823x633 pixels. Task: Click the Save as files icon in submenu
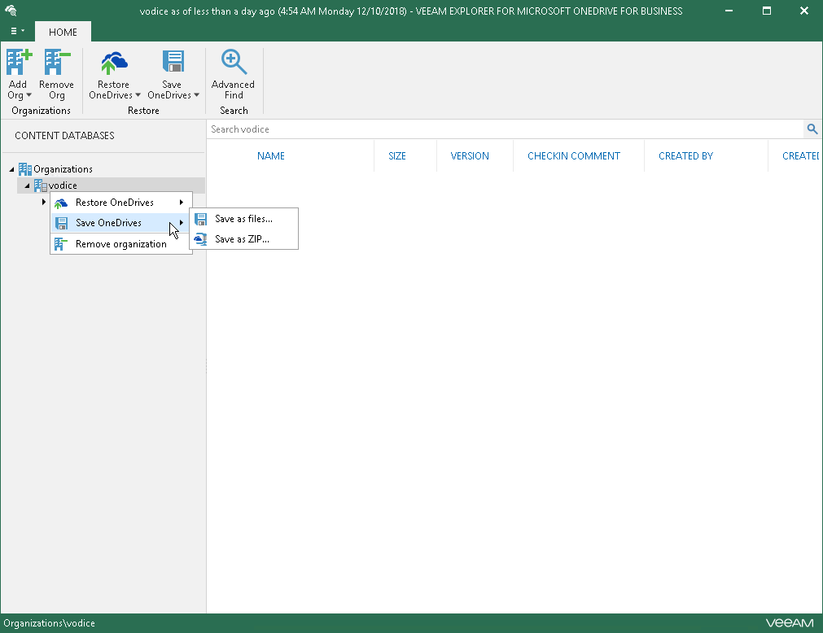coord(200,219)
